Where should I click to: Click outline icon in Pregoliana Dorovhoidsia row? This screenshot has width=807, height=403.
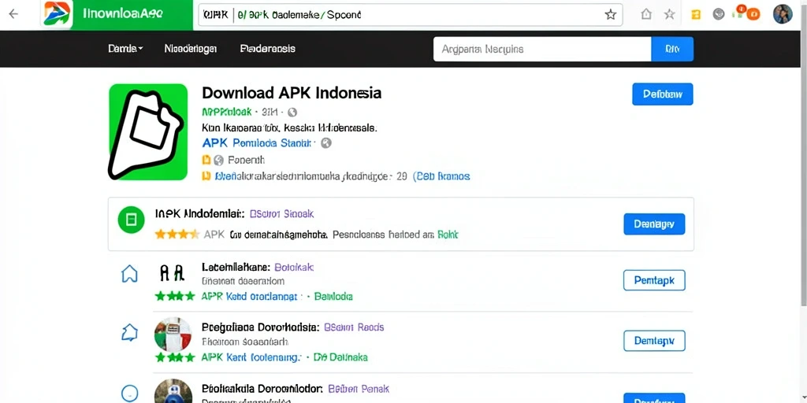pos(129,333)
